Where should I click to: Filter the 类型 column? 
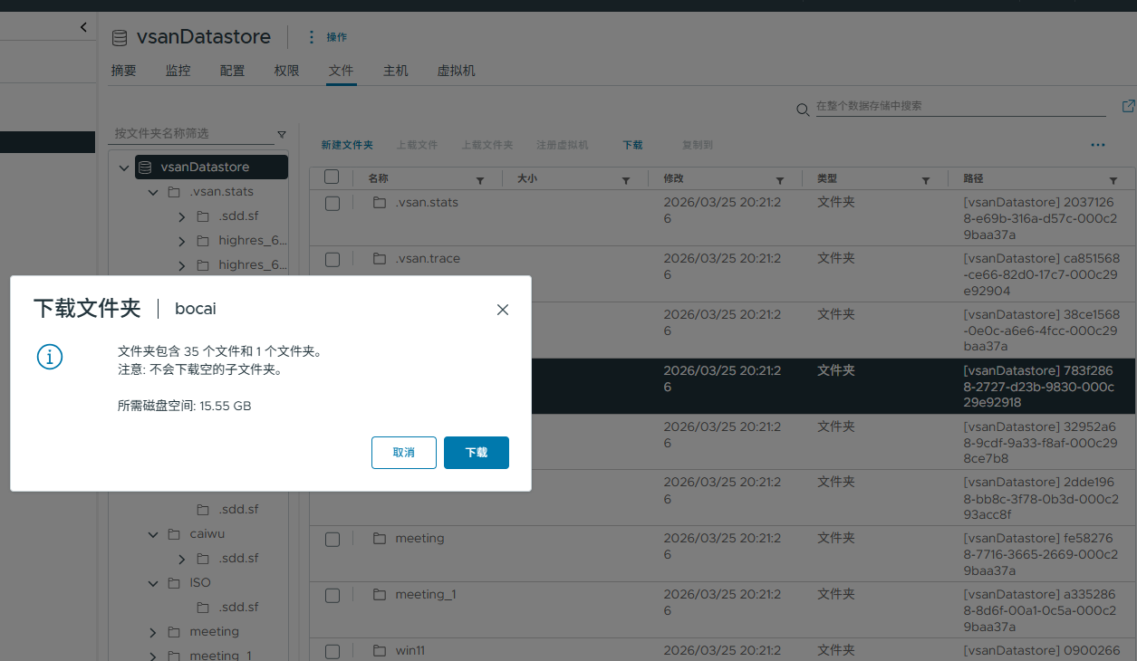point(926,180)
